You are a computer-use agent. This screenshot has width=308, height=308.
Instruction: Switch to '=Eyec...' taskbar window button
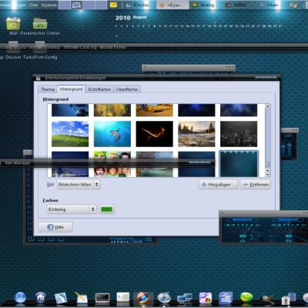(x=172, y=5)
